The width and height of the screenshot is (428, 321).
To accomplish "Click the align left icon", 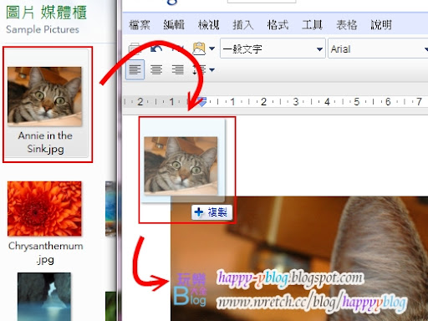I will 135,69.
